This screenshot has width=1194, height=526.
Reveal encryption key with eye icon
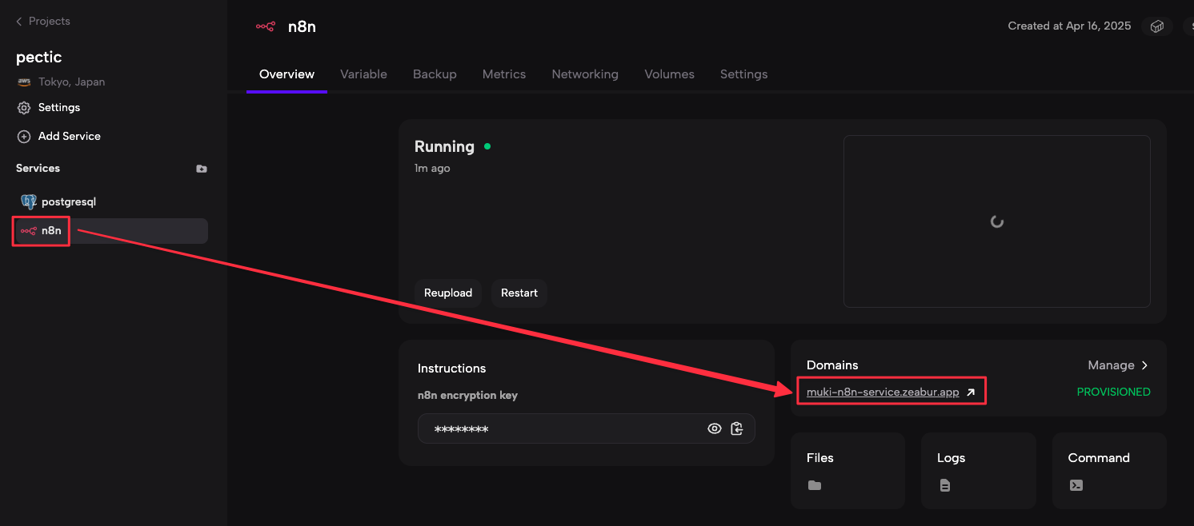(x=715, y=428)
